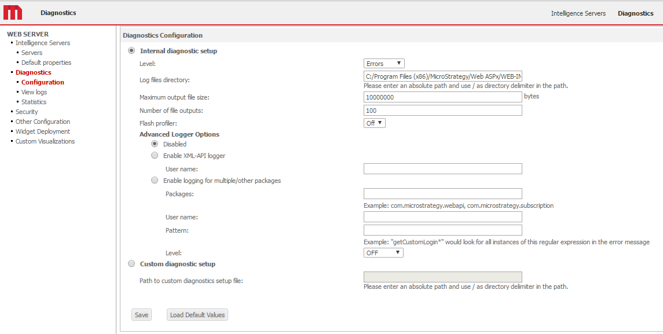Choose the Disabled advanced logger option

coord(155,144)
